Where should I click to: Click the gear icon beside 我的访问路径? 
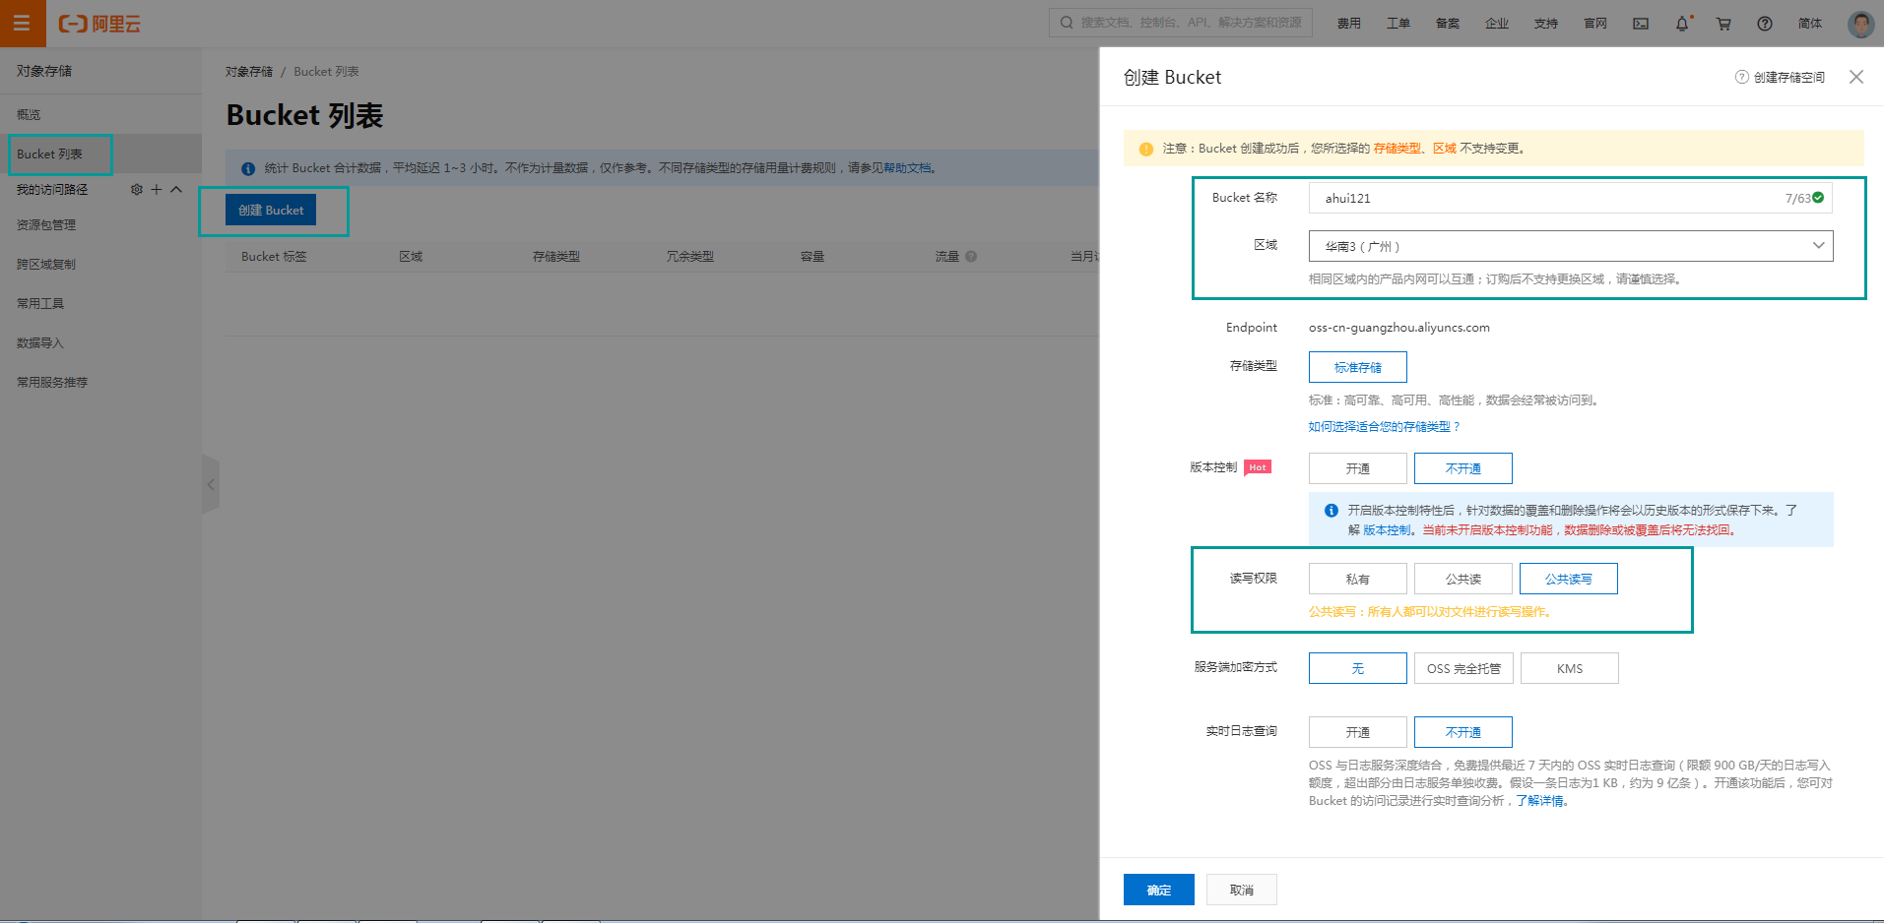coord(137,190)
